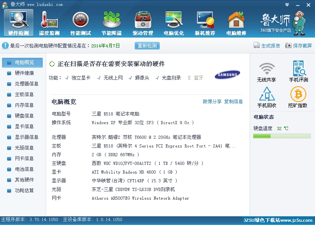
Task: Click the blue info exclamation icon
Action: (5, 45)
